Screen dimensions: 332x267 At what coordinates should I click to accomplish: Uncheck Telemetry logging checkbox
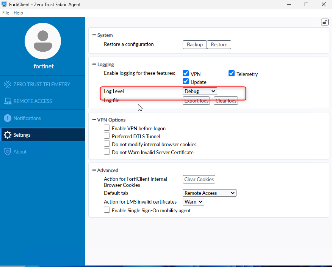coord(232,73)
